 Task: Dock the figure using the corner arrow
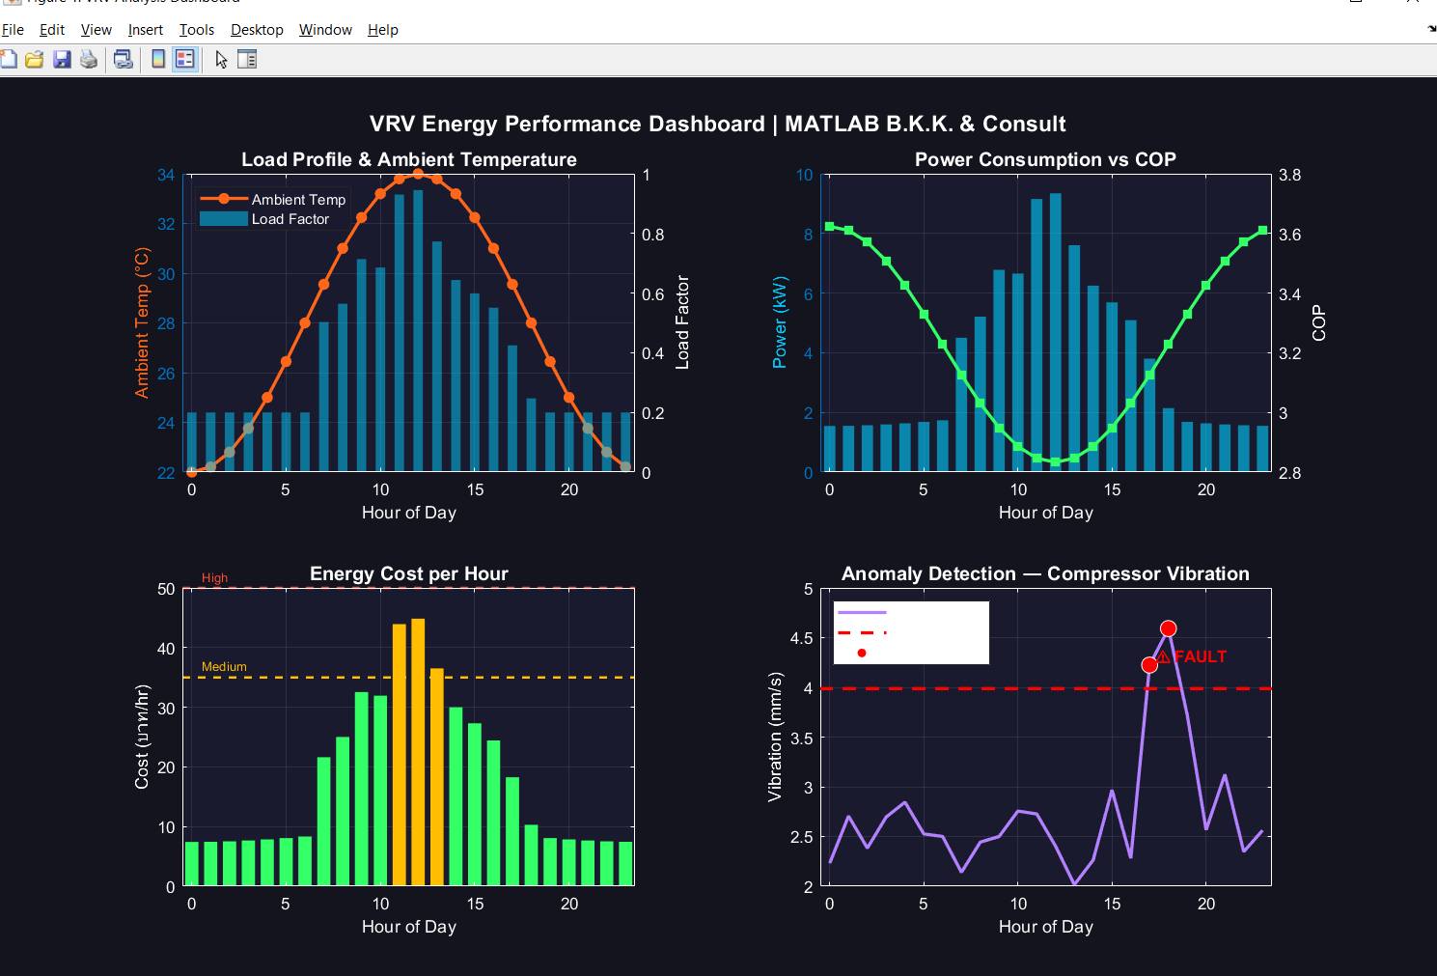coord(1430,29)
